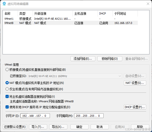Click the 子网 IP input field
Viewport: 152px width, 132px height.
coord(35,116)
